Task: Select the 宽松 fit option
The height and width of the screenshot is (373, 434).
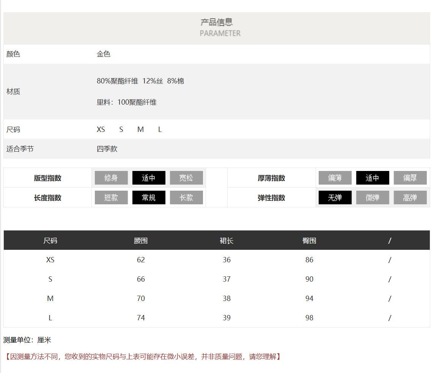Action: [x=186, y=178]
